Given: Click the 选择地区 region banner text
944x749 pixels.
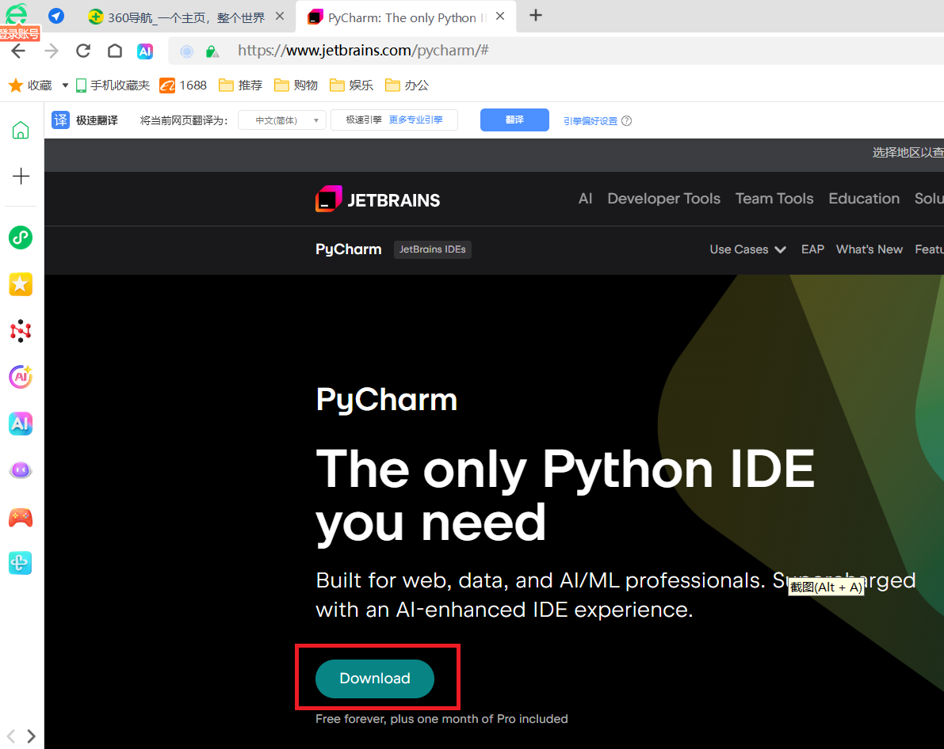Looking at the screenshot, I should [x=908, y=153].
